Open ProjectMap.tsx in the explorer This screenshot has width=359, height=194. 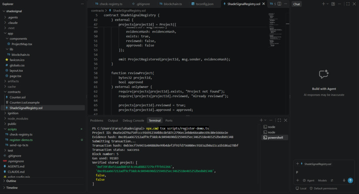click(x=22, y=44)
